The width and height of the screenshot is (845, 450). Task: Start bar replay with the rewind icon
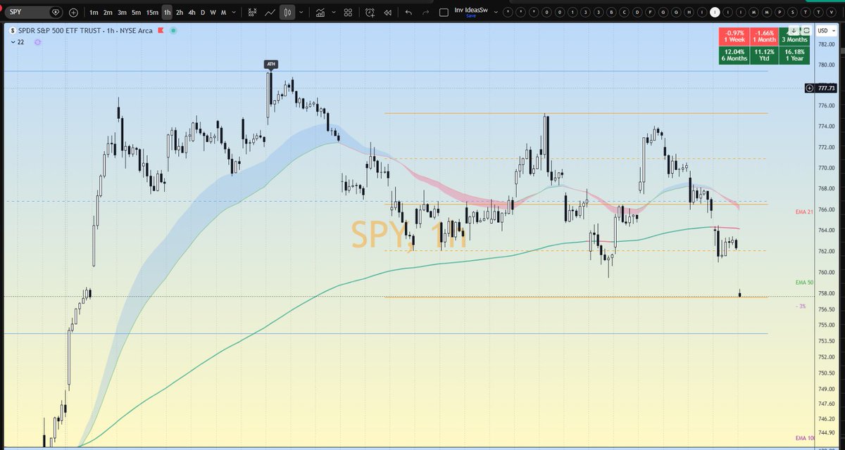[387, 13]
